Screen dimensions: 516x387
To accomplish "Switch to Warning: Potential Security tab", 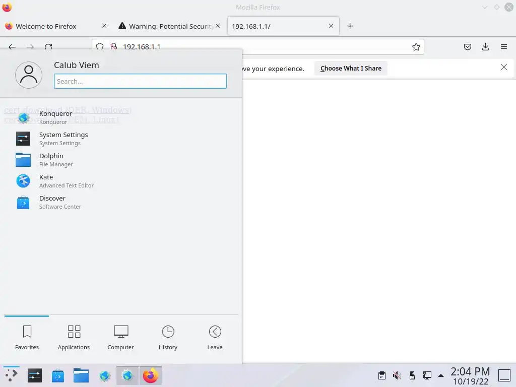I will (x=169, y=26).
